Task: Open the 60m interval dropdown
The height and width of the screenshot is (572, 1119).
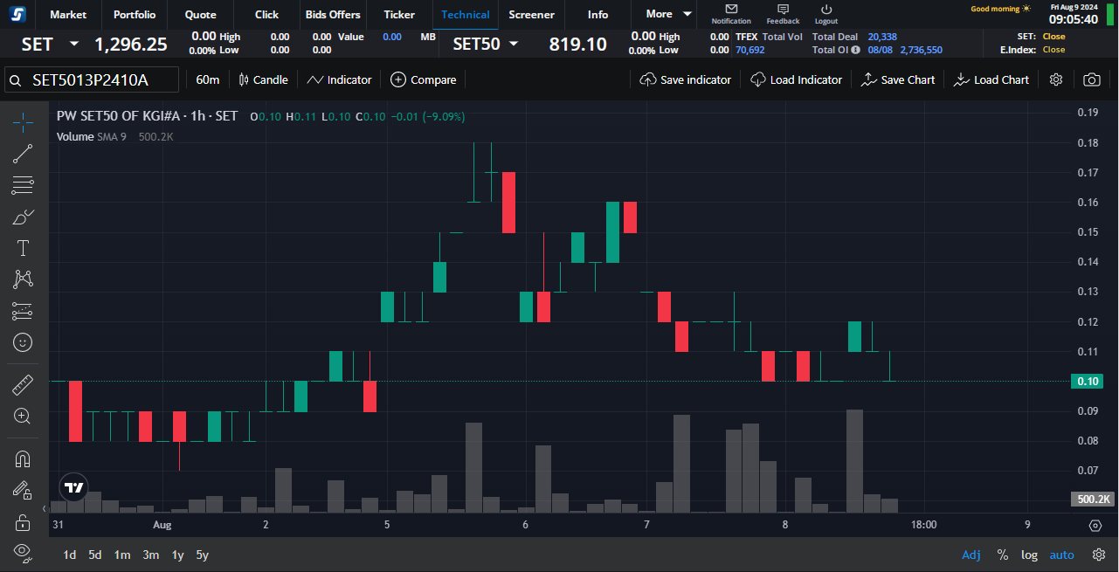Action: pyautogui.click(x=208, y=79)
